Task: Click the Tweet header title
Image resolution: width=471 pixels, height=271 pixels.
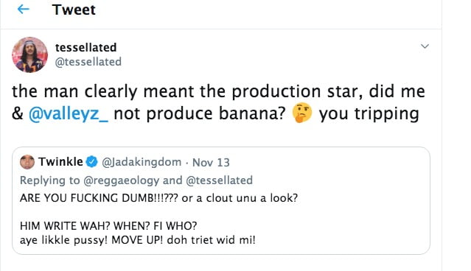Action: [74, 10]
